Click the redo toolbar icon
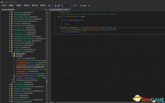165x103 pixels. point(78,5)
